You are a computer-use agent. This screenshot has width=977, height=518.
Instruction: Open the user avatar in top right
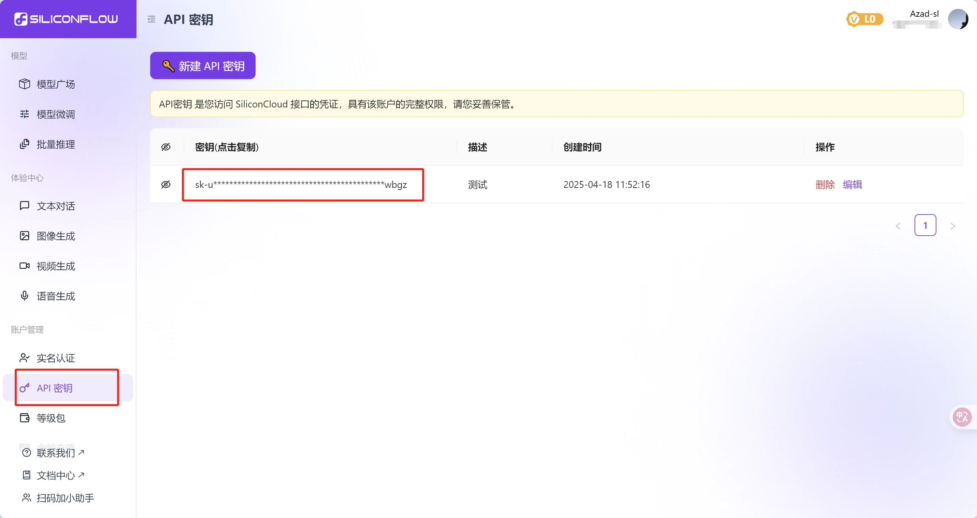click(x=958, y=19)
